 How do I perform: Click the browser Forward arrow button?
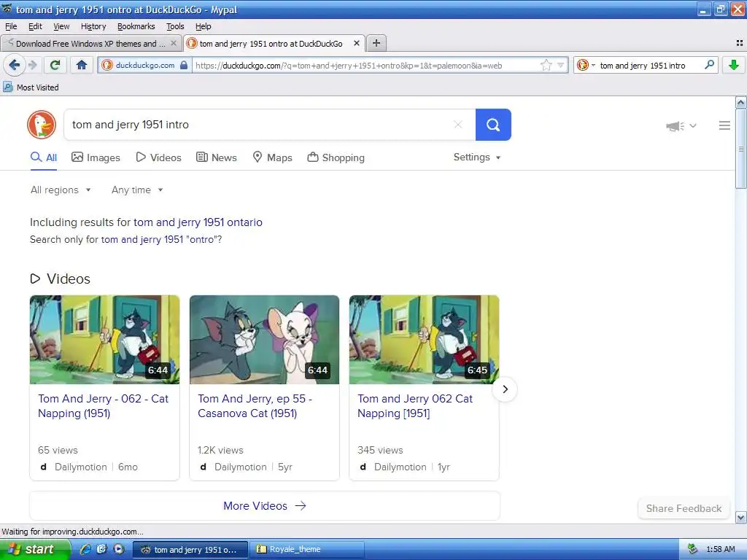click(x=32, y=65)
